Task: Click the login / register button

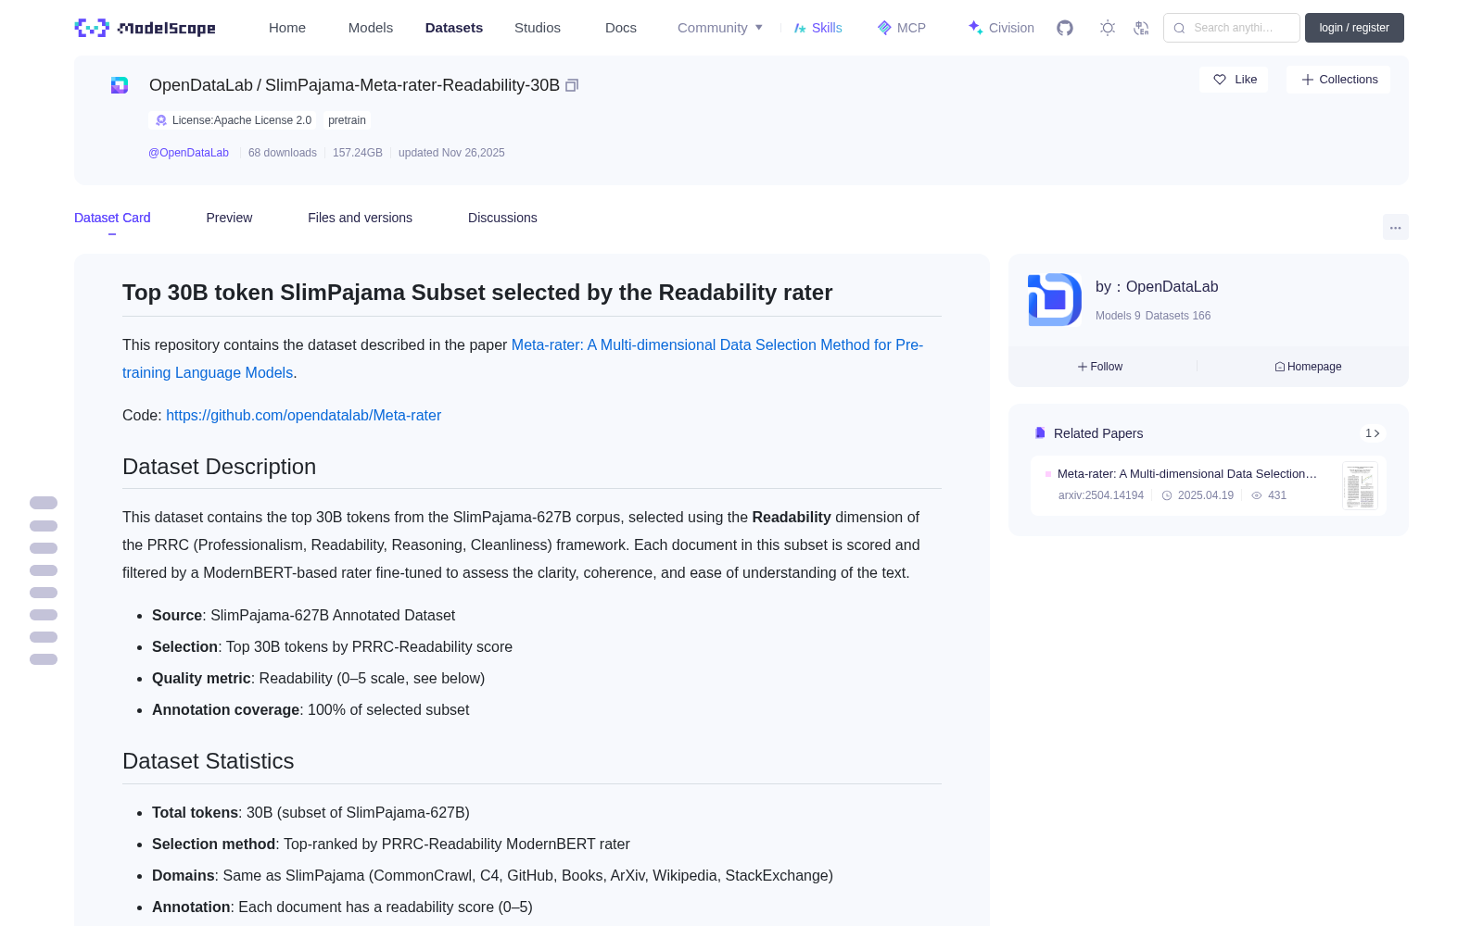Action: [1354, 28]
